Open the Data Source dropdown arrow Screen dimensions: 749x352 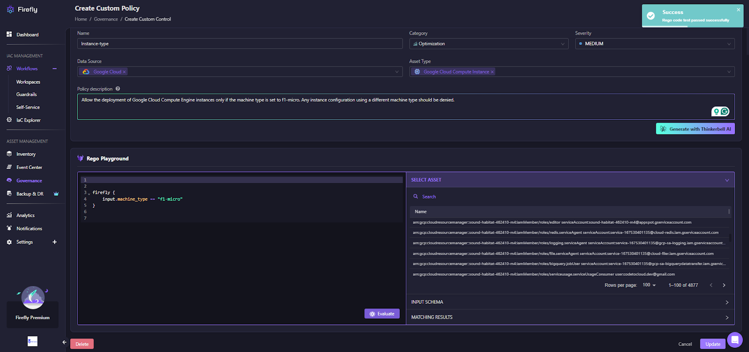tap(397, 72)
